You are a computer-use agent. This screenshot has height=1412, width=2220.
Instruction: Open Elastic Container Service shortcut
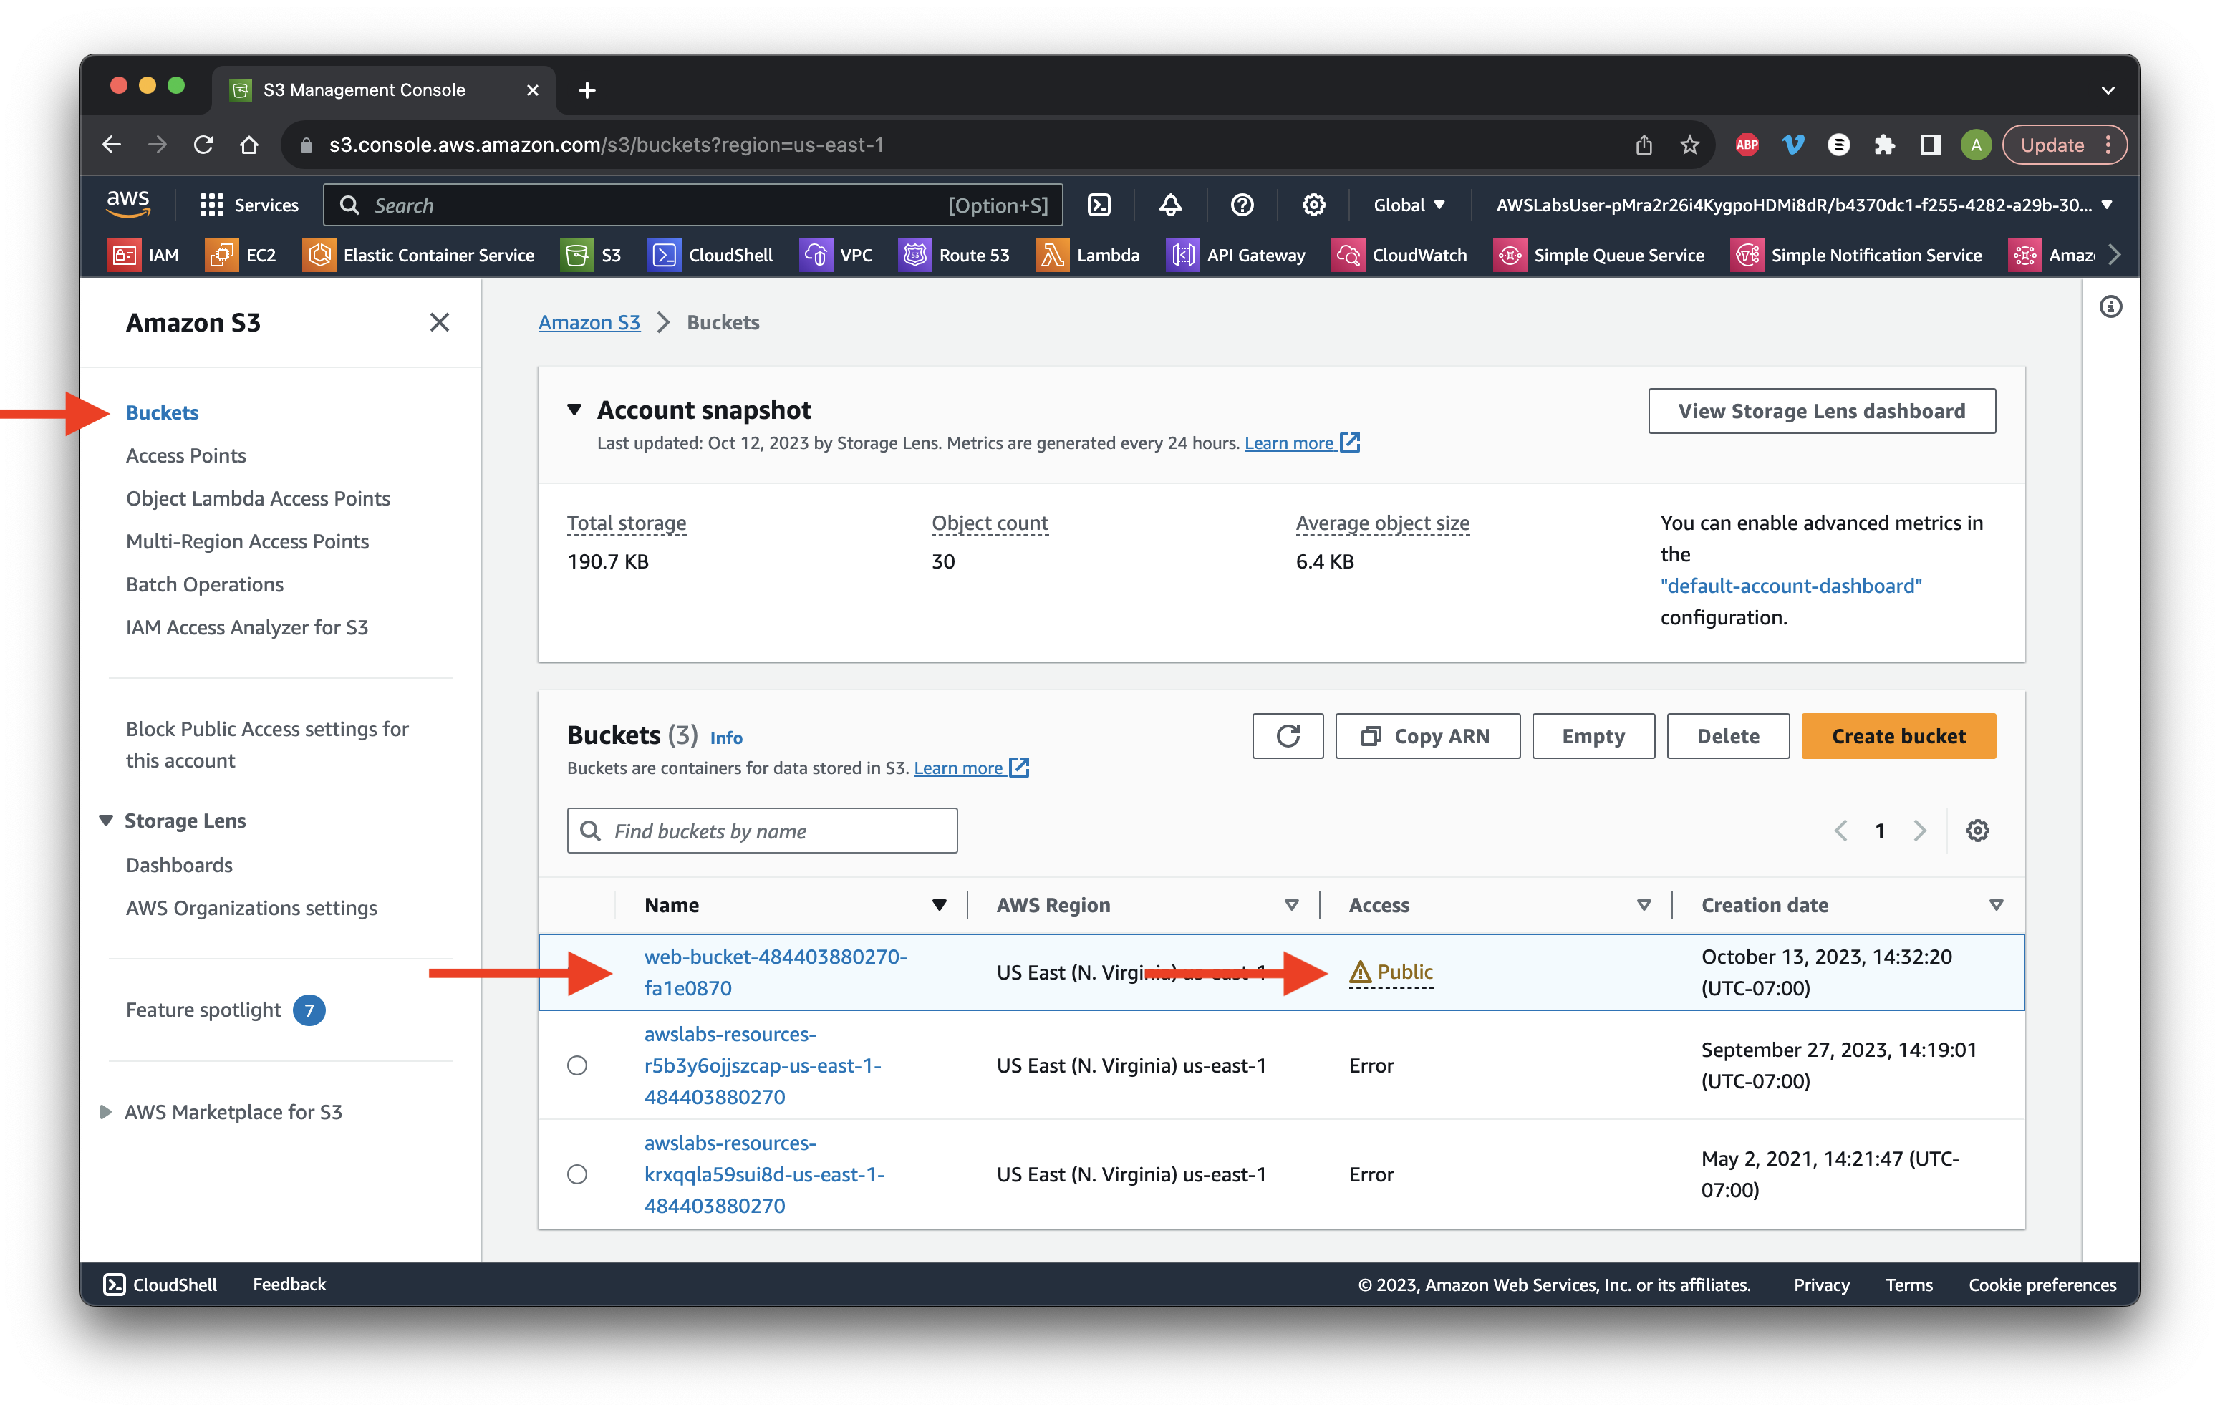pyautogui.click(x=418, y=256)
